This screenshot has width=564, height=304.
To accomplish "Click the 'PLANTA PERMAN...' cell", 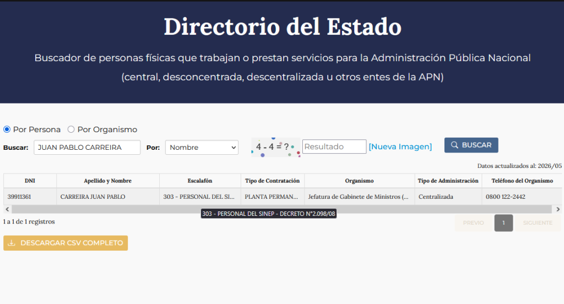I will (272, 197).
